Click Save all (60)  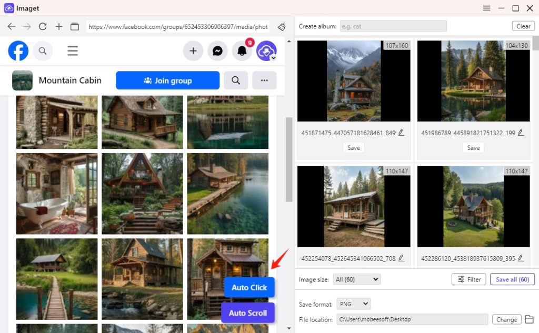(x=512, y=279)
